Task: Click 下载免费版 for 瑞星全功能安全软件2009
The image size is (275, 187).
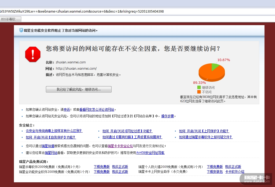Action: tap(102, 172)
